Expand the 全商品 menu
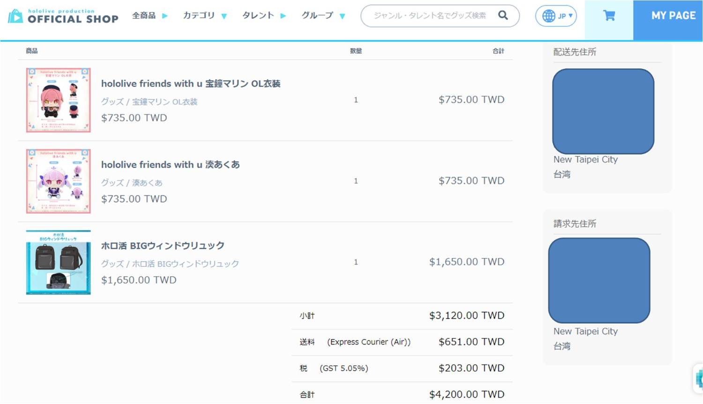Image resolution: width=703 pixels, height=404 pixels. [150, 15]
